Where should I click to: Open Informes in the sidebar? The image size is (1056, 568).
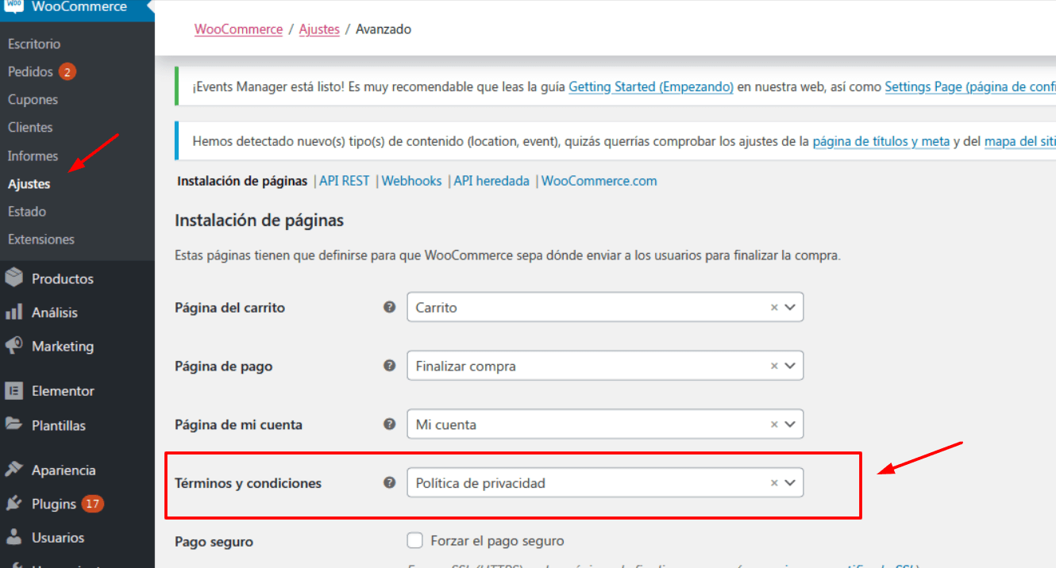(x=33, y=155)
